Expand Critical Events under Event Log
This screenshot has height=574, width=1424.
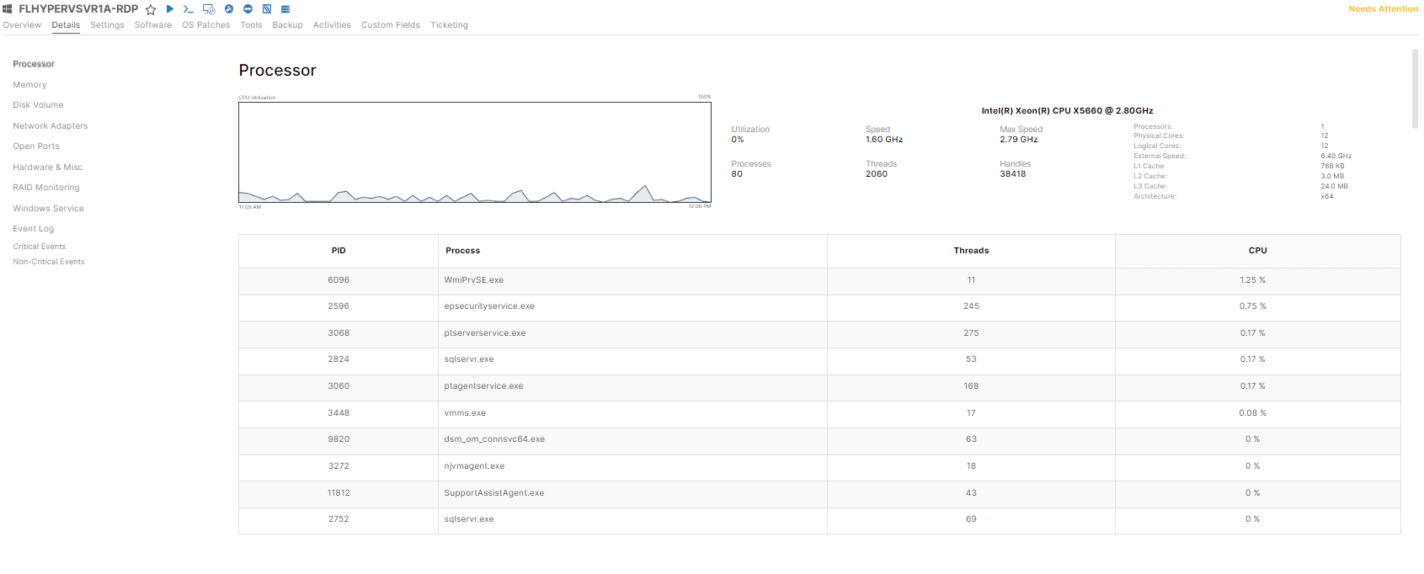[39, 247]
